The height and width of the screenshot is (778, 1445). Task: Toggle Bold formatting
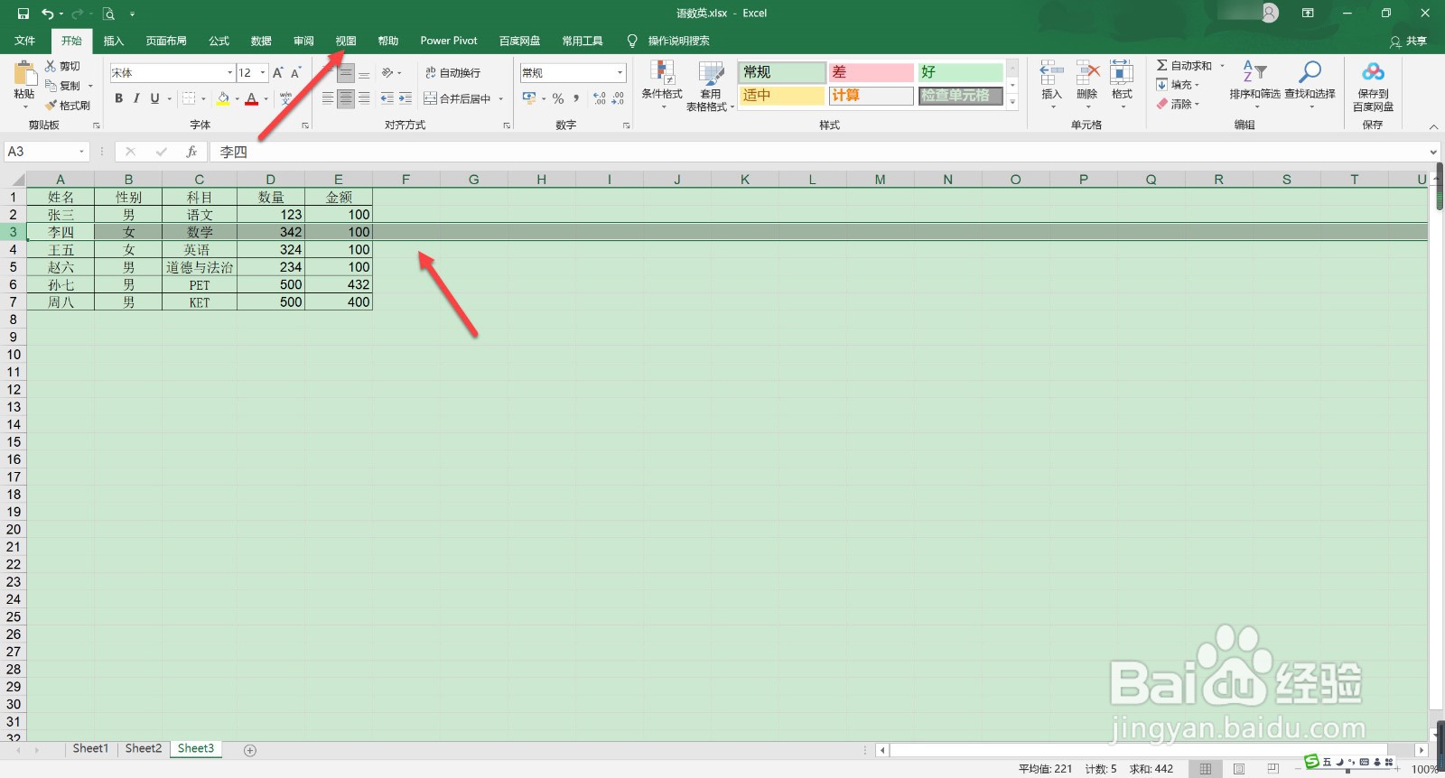click(118, 98)
